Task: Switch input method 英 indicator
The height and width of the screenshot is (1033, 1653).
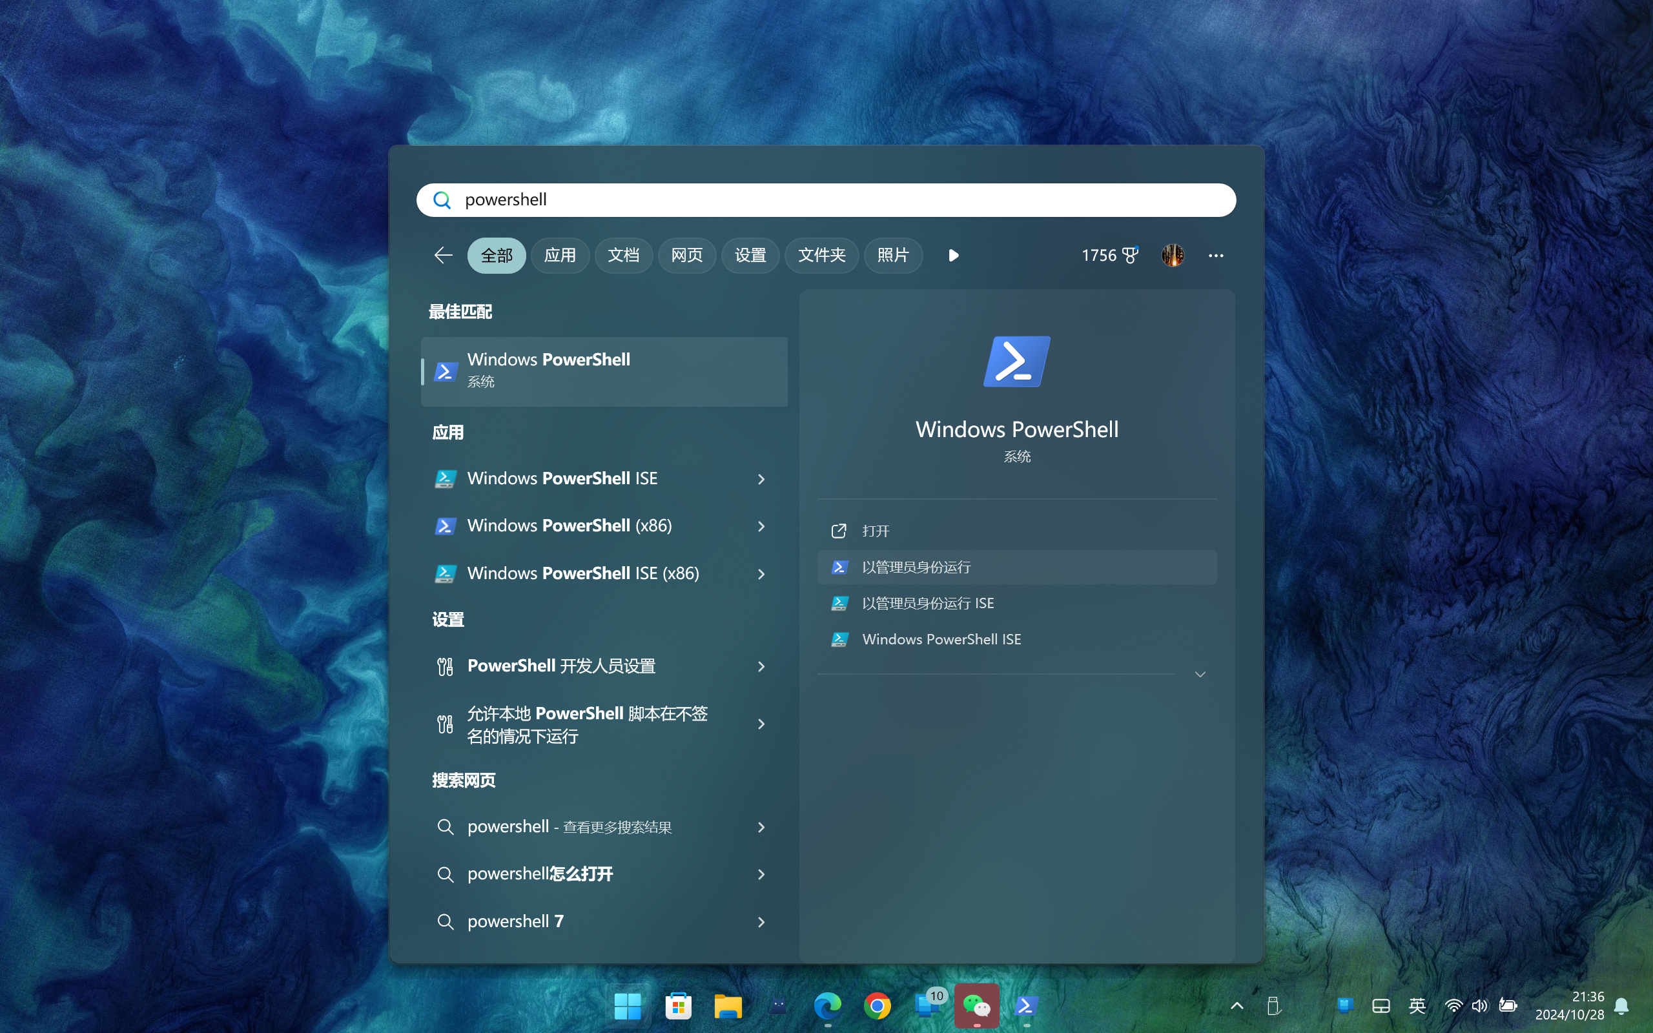Action: point(1417,1006)
